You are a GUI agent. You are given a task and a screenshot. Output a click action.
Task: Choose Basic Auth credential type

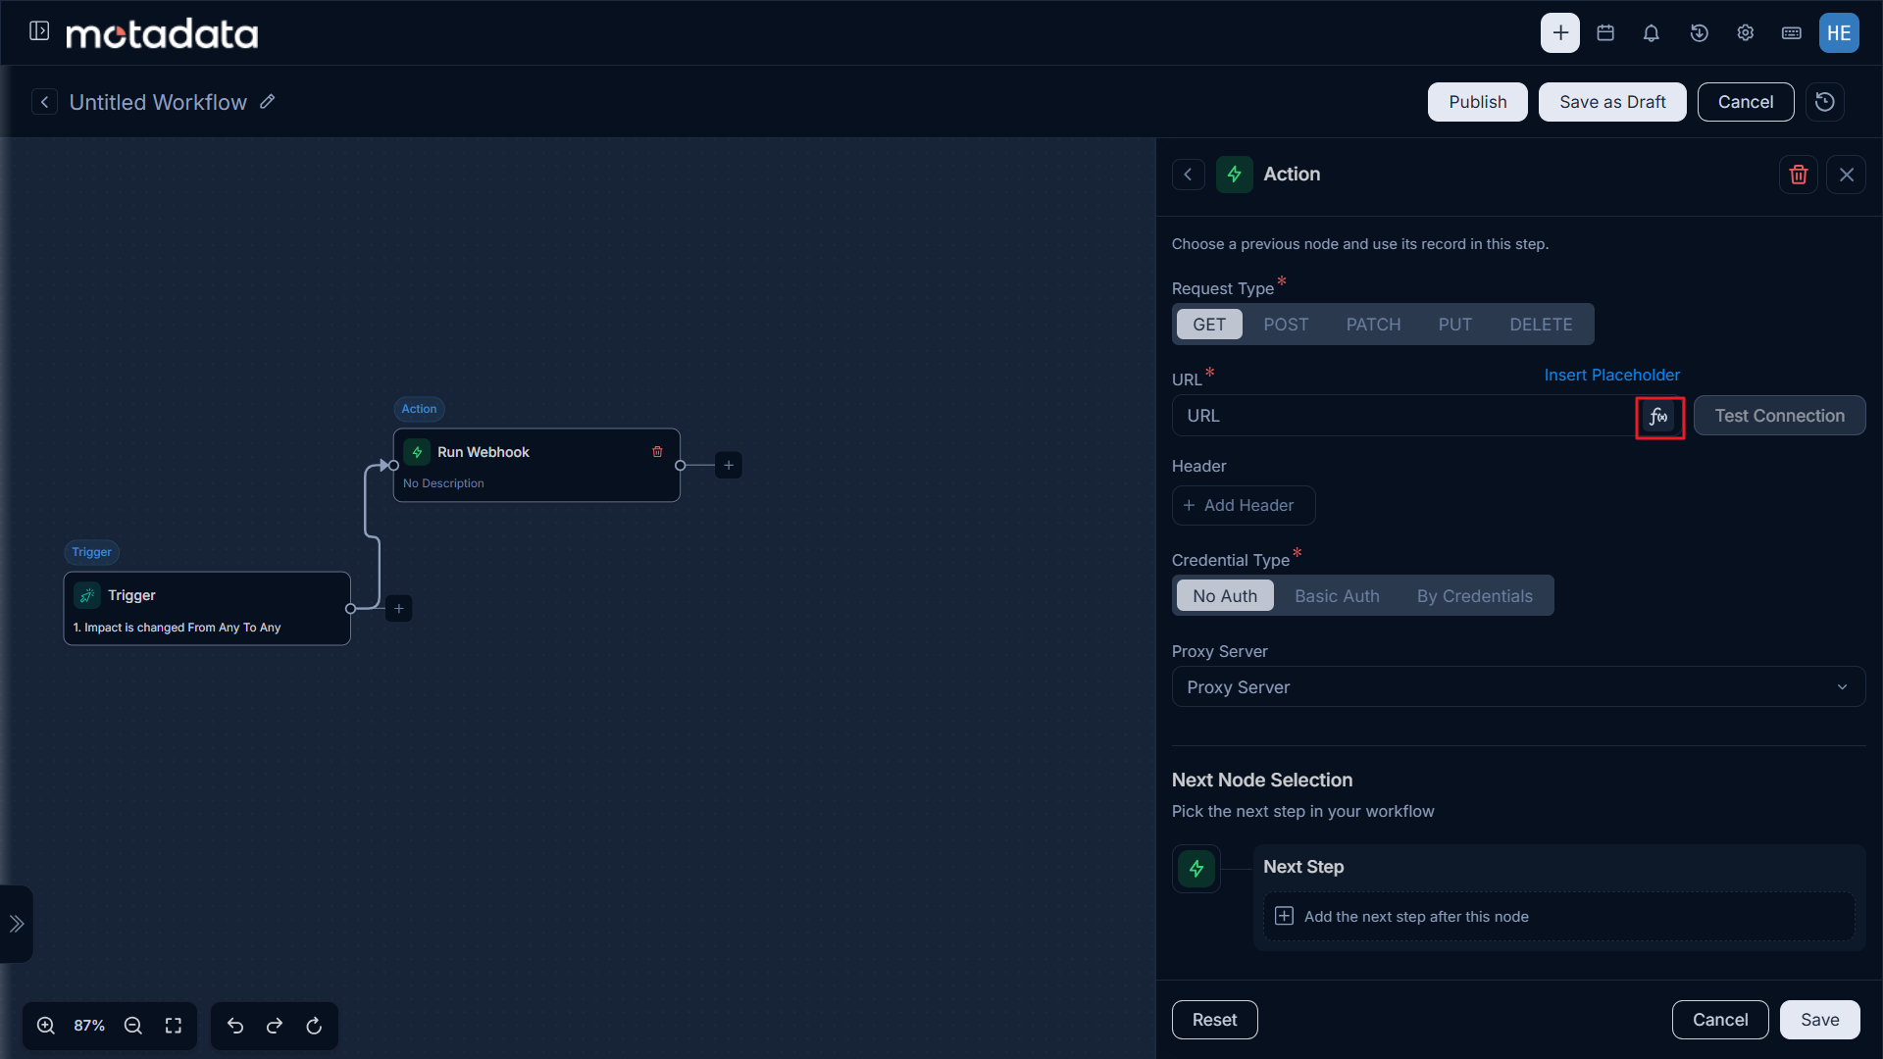click(x=1337, y=596)
